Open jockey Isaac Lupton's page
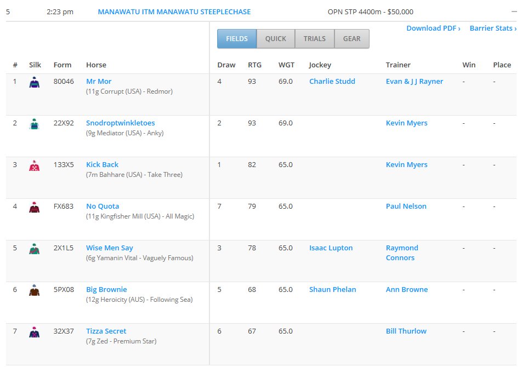The height and width of the screenshot is (367, 522). 331,248
